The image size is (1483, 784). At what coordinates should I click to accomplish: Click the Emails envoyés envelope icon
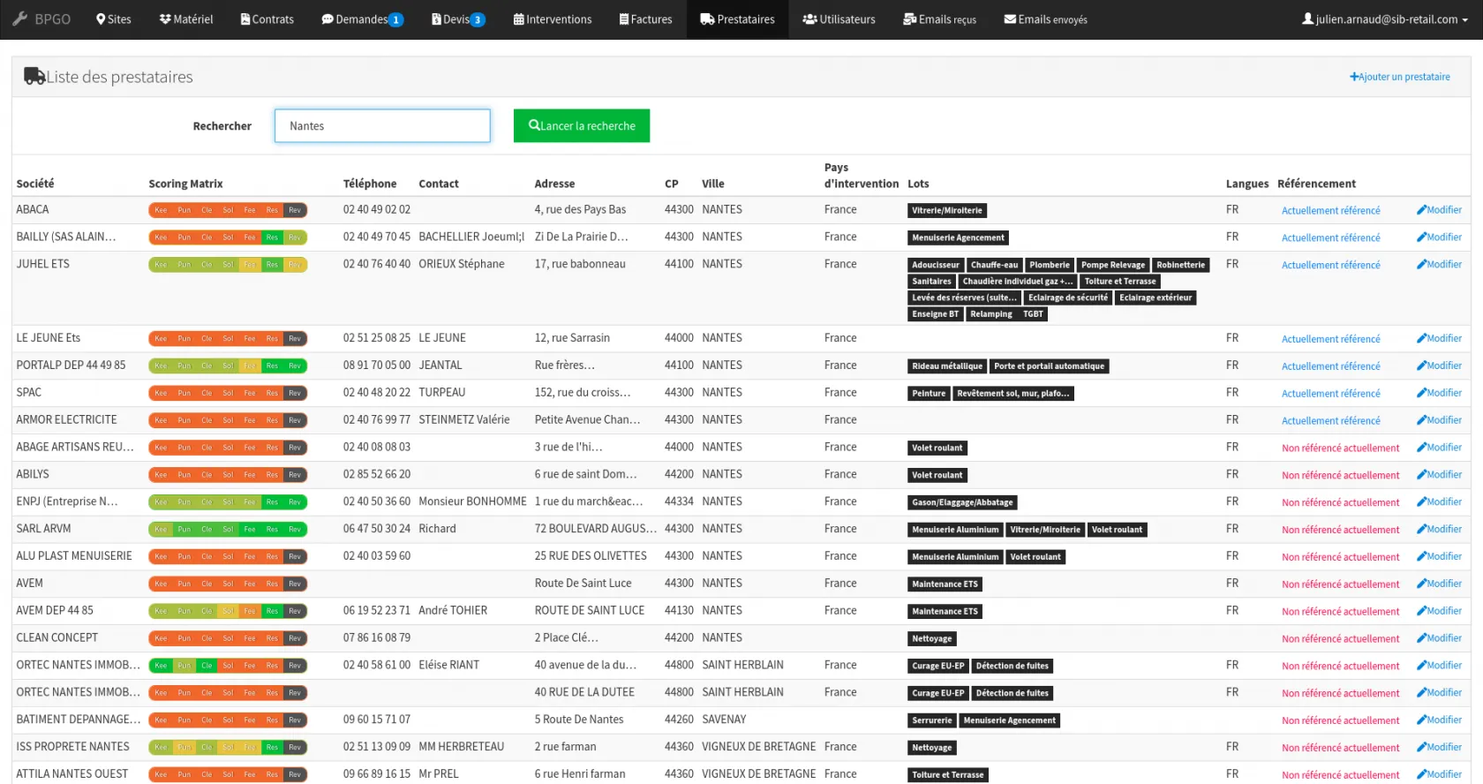pos(1010,19)
